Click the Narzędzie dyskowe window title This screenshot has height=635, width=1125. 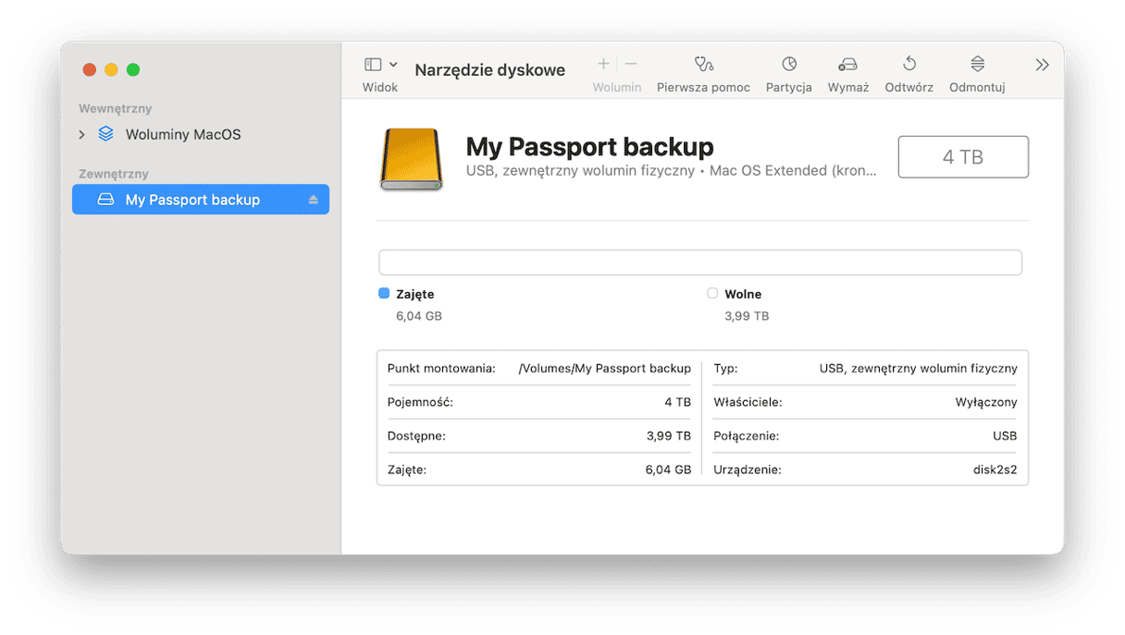click(490, 70)
